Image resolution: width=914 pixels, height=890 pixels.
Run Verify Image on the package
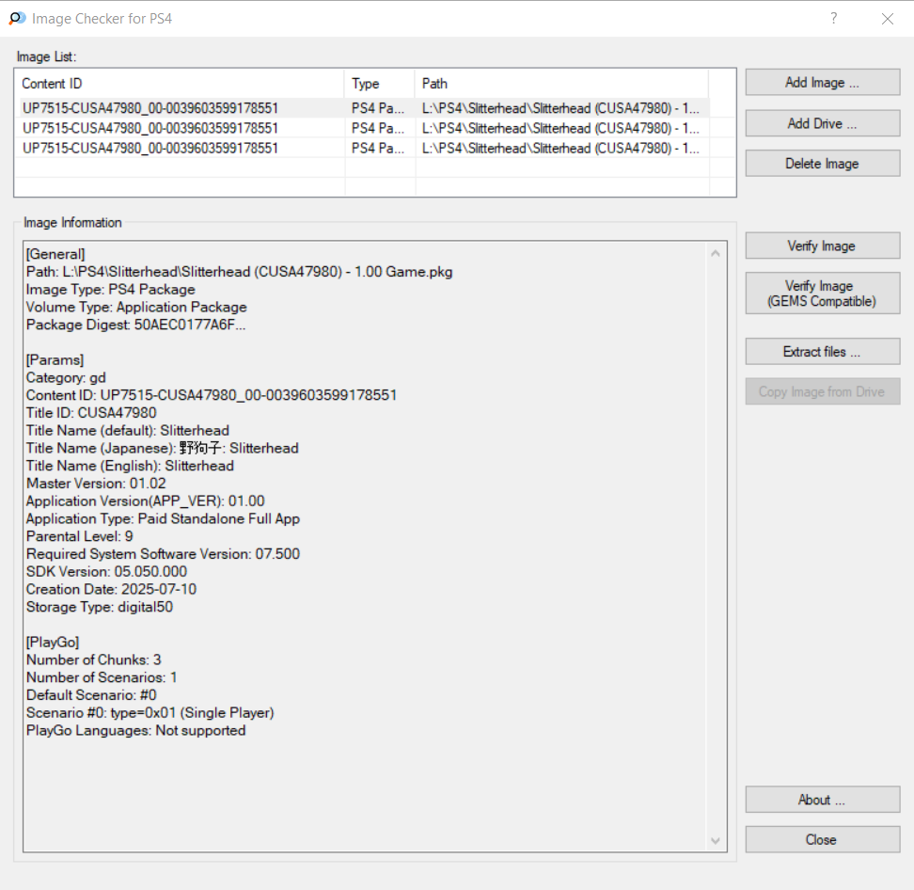pos(823,246)
